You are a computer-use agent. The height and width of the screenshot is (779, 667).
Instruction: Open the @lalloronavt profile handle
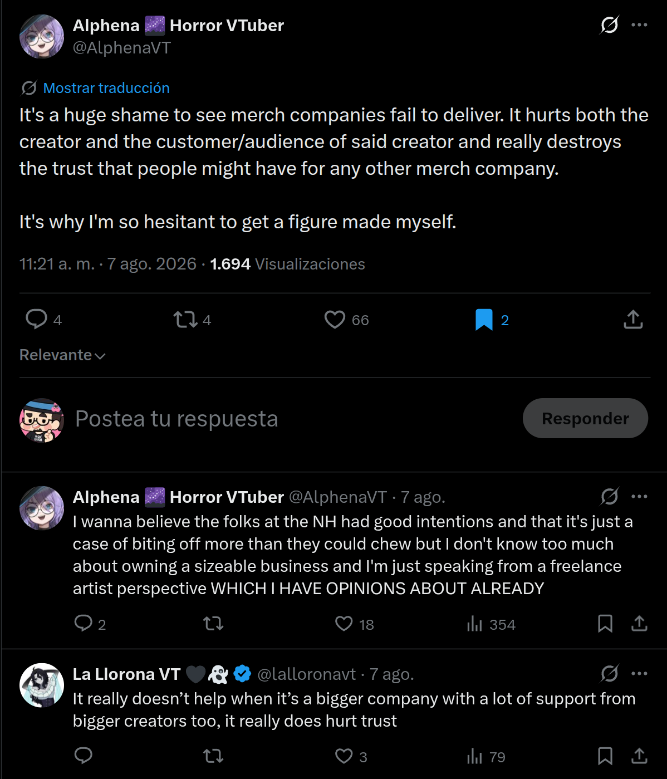coord(307,674)
